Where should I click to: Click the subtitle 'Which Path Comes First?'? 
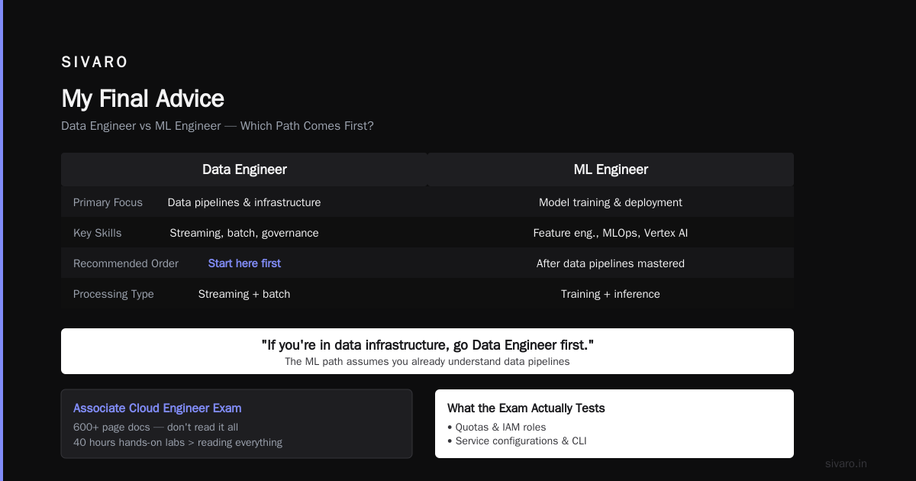click(x=307, y=126)
